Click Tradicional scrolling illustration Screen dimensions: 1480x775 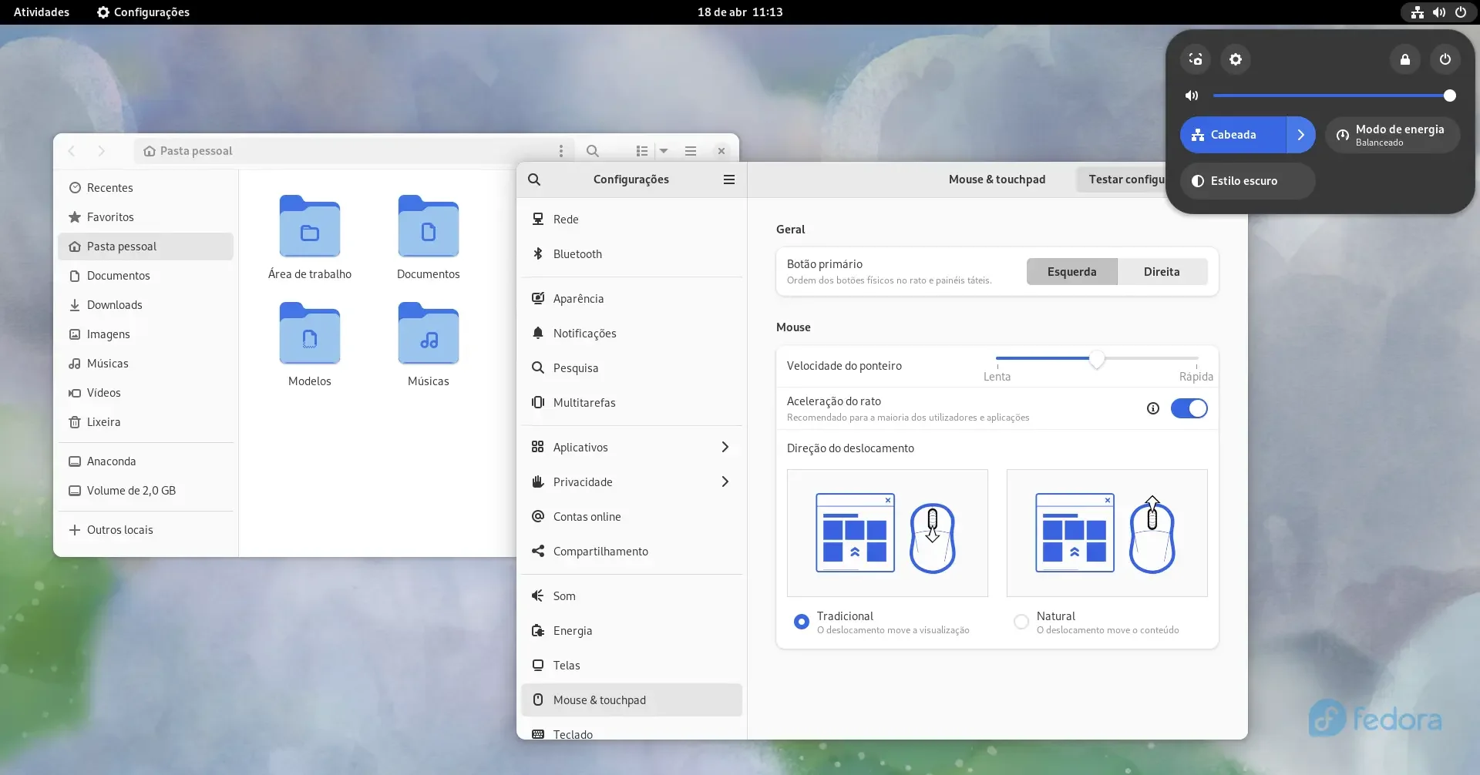[x=887, y=533]
